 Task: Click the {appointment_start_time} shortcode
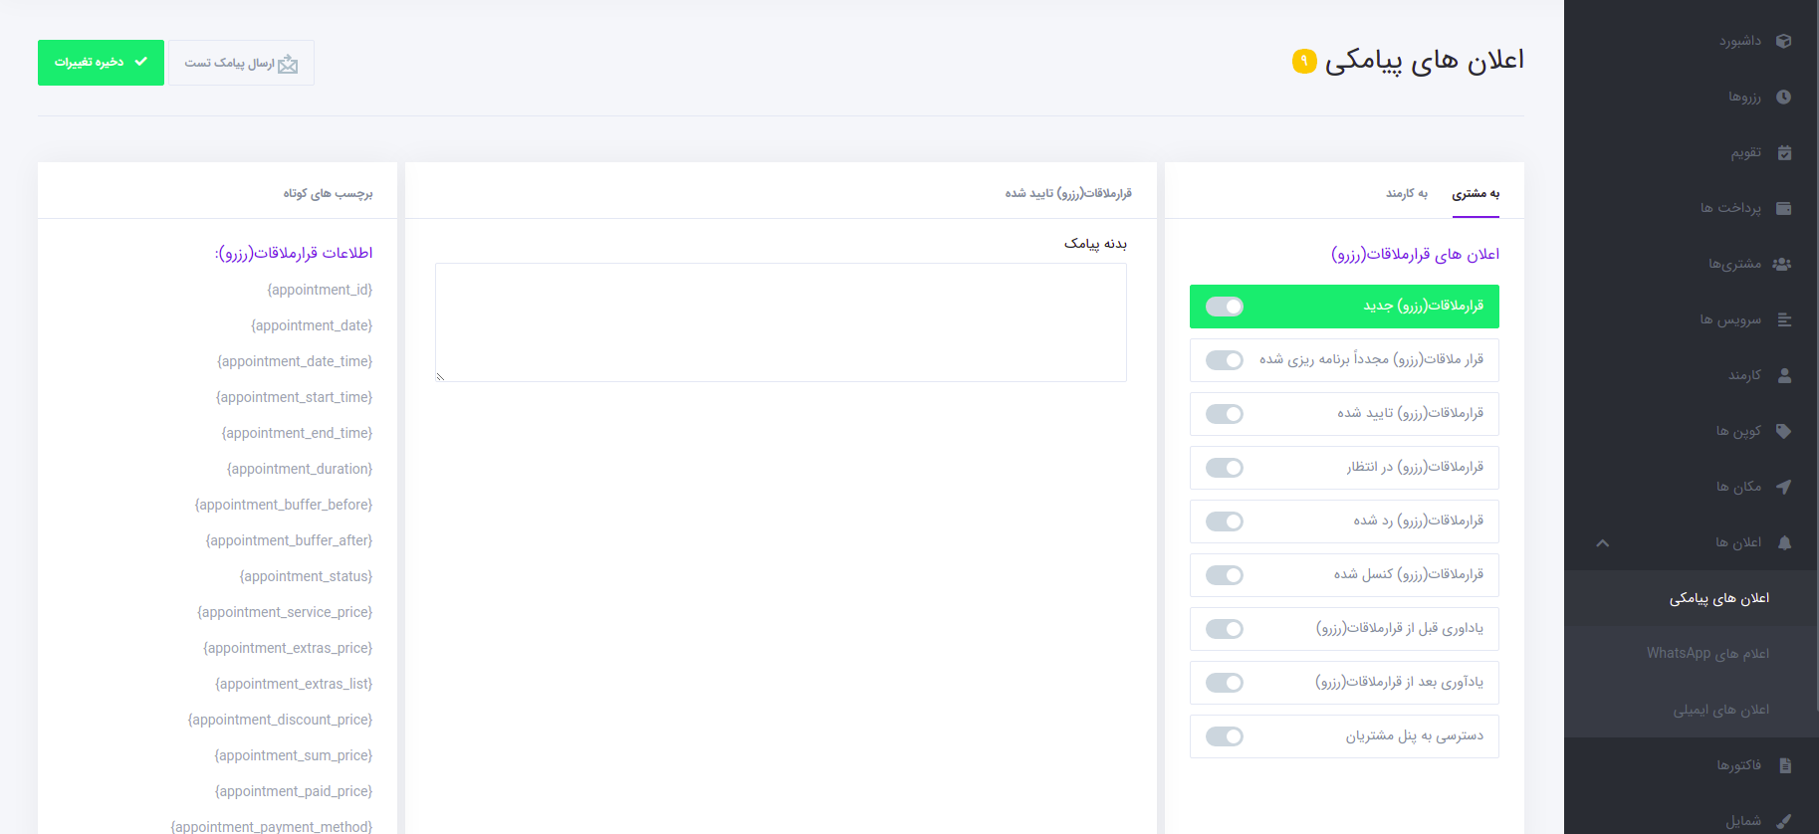point(294,397)
